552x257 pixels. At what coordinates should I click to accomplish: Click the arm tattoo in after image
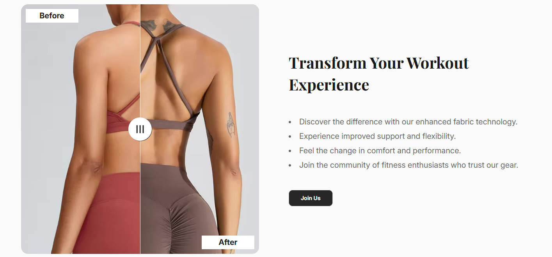[231, 125]
